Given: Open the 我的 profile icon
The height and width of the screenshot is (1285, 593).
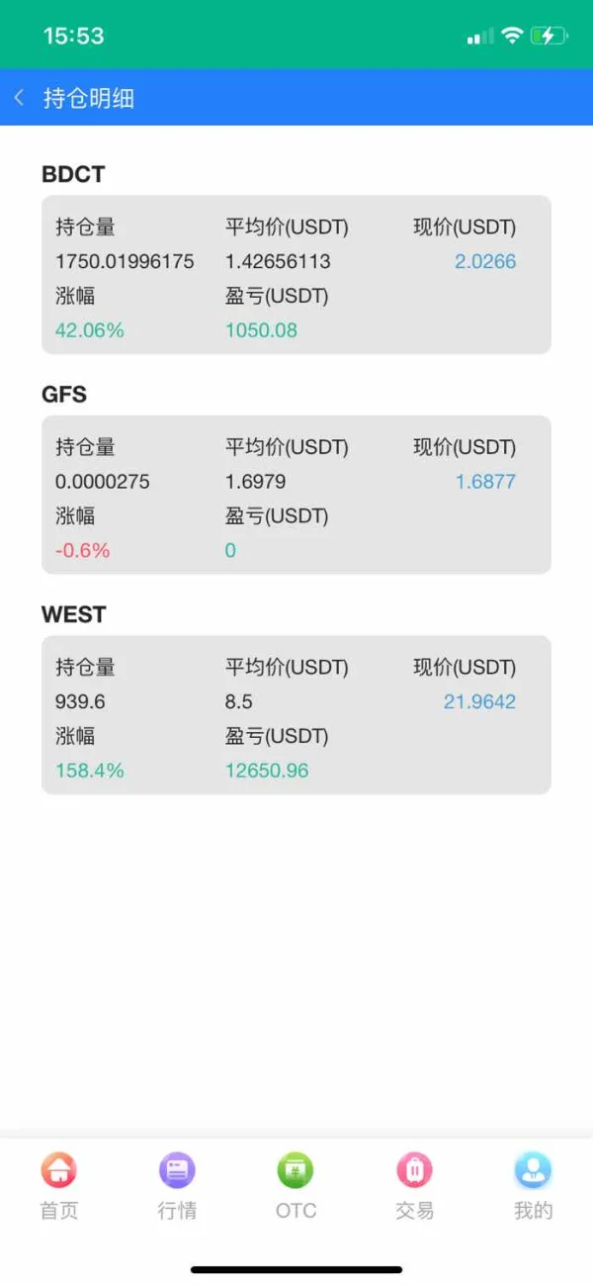Looking at the screenshot, I should 533,1171.
